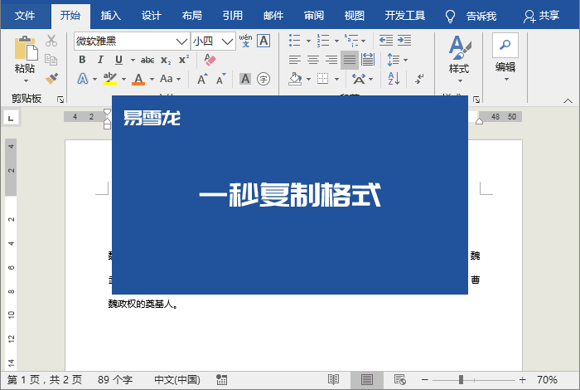Viewport: 580px width, 390px height.
Task: Open the Clipboard pane dialog launcher
Action: 60,100
